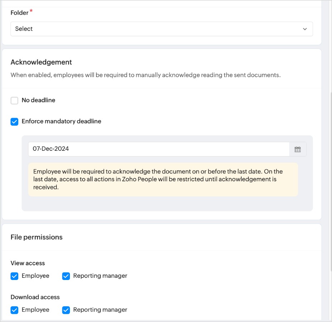The image size is (332, 322).
Task: Check the No deadline checkbox
Action: [14, 101]
